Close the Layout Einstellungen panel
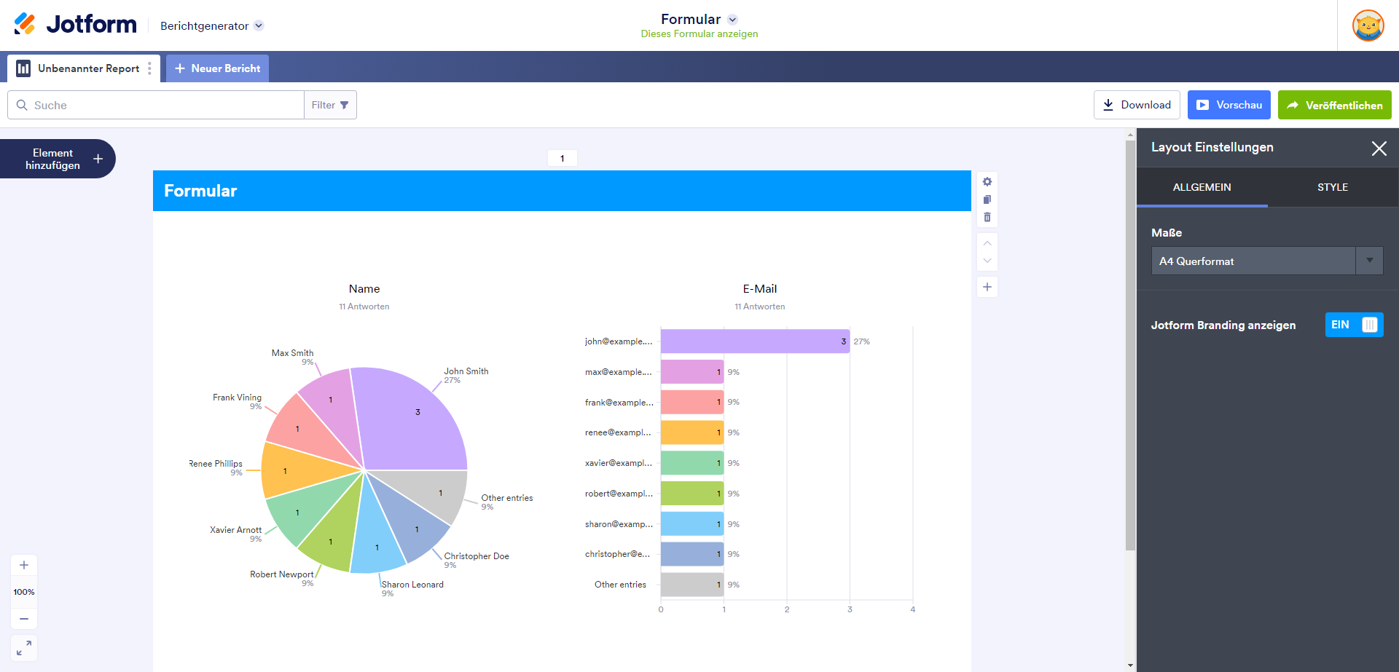This screenshot has height=672, width=1399. (1379, 149)
